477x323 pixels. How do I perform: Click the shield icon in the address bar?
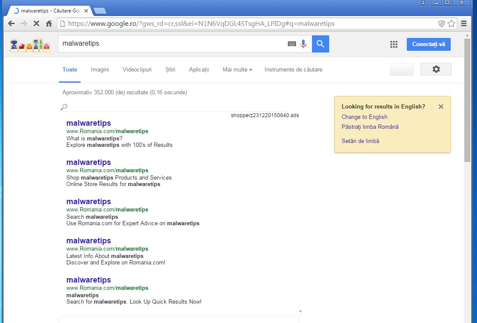coord(441,23)
